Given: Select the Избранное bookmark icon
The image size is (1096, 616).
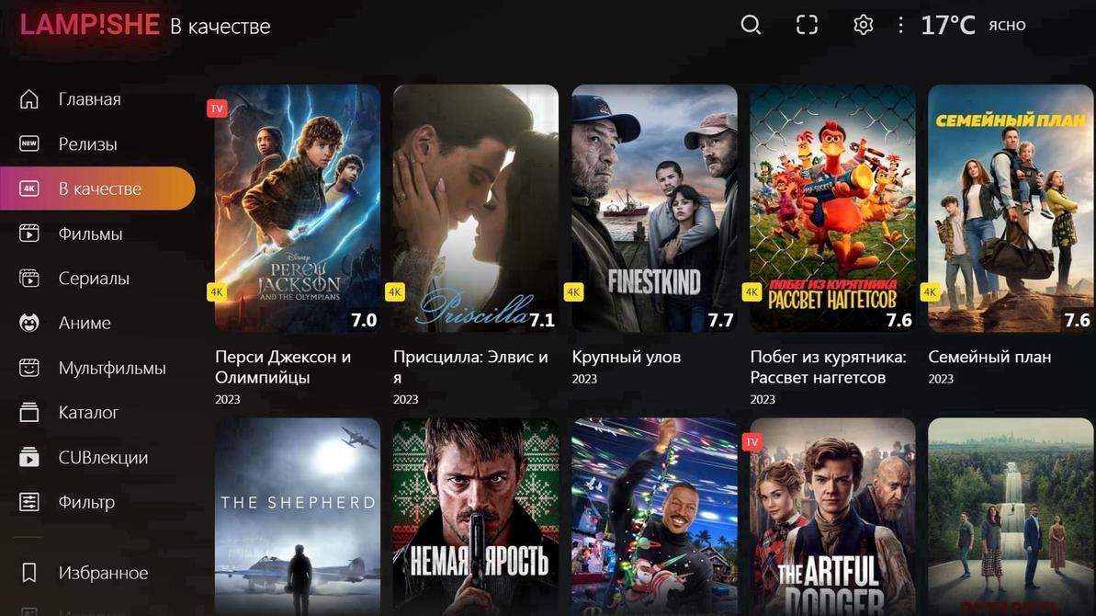Looking at the screenshot, I should pyautogui.click(x=28, y=572).
